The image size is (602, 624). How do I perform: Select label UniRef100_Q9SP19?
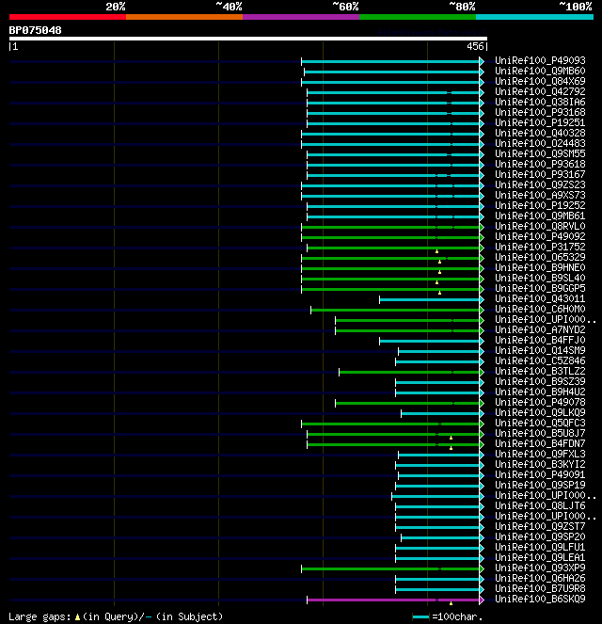(x=540, y=485)
